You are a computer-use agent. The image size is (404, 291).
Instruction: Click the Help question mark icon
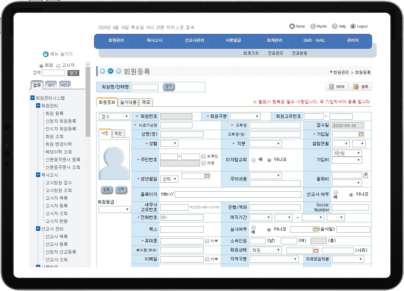pos(335,27)
